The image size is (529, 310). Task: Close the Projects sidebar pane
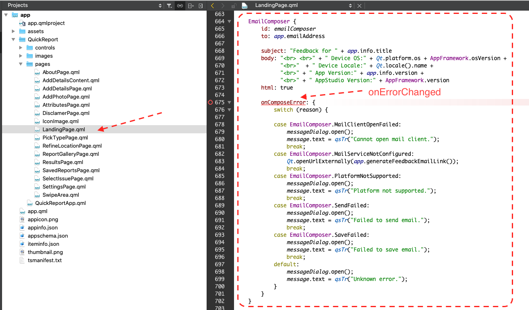200,5
